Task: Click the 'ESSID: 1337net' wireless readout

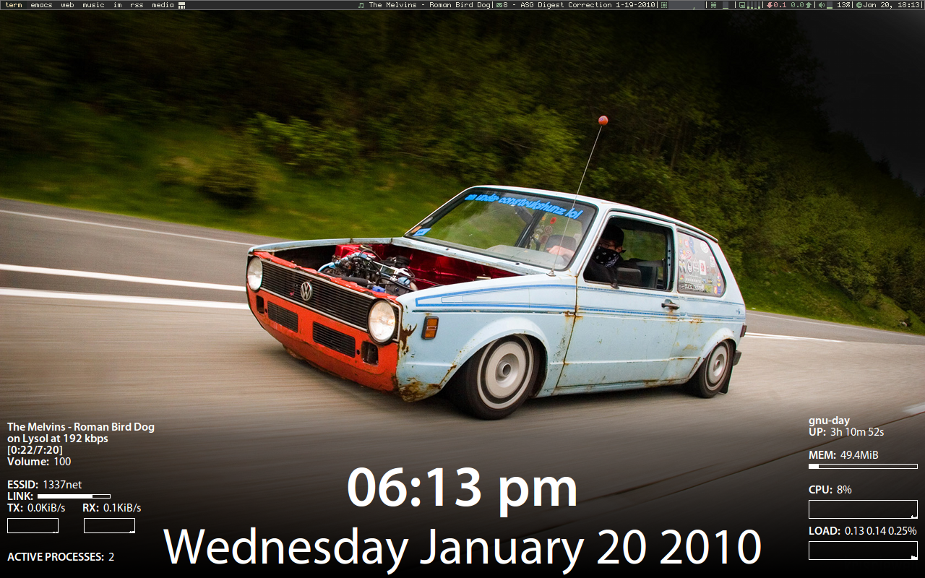Action: [45, 485]
